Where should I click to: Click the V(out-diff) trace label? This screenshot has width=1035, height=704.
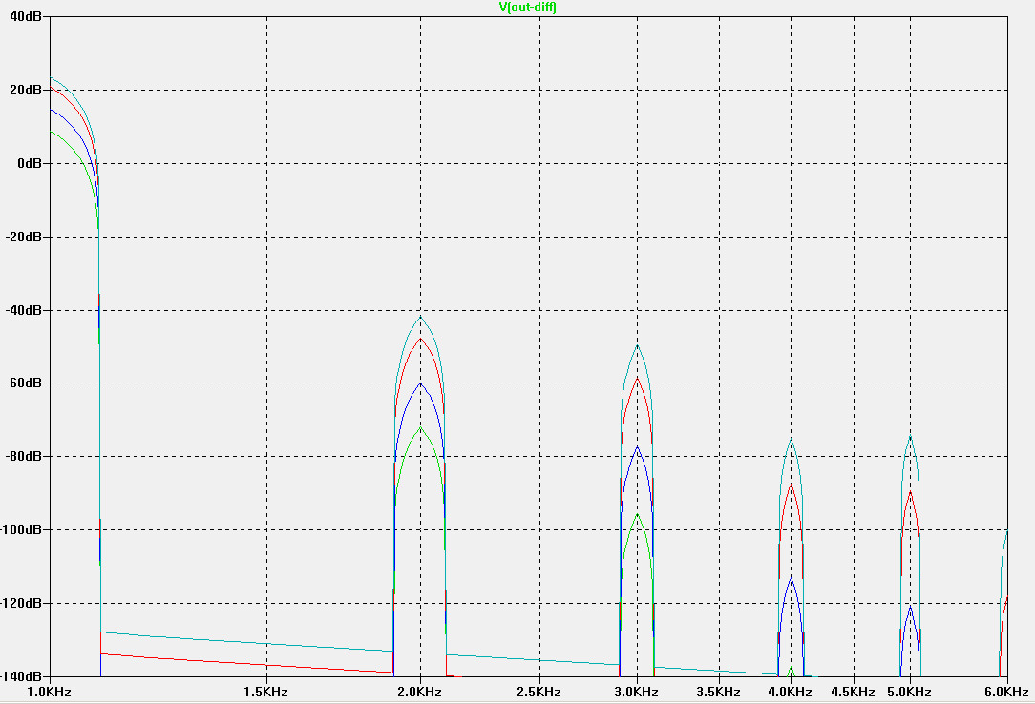pos(527,8)
